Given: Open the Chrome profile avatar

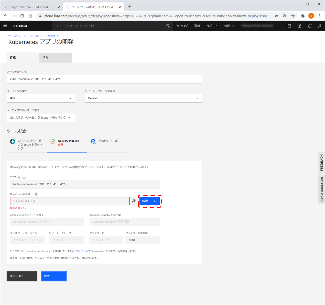Looking at the screenshot, I should pos(311,16).
